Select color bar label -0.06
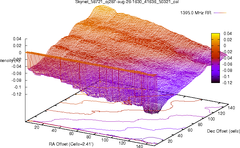This screenshot has width=240, height=148. (227, 64)
